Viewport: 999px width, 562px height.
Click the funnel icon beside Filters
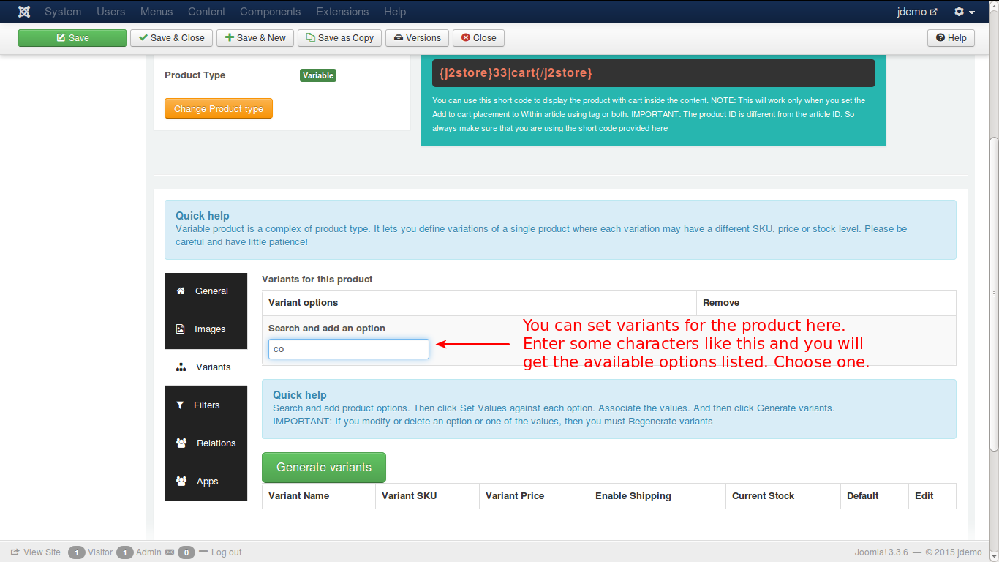click(x=180, y=405)
